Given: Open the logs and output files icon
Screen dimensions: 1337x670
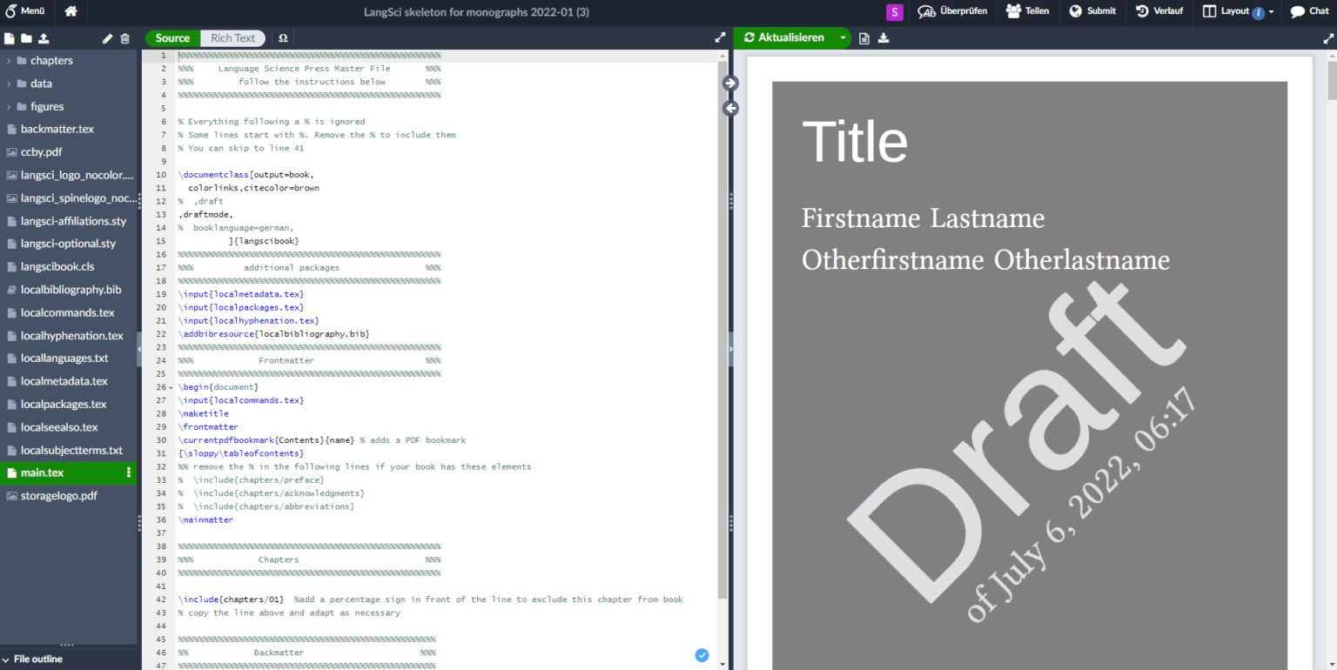Looking at the screenshot, I should 864,38.
